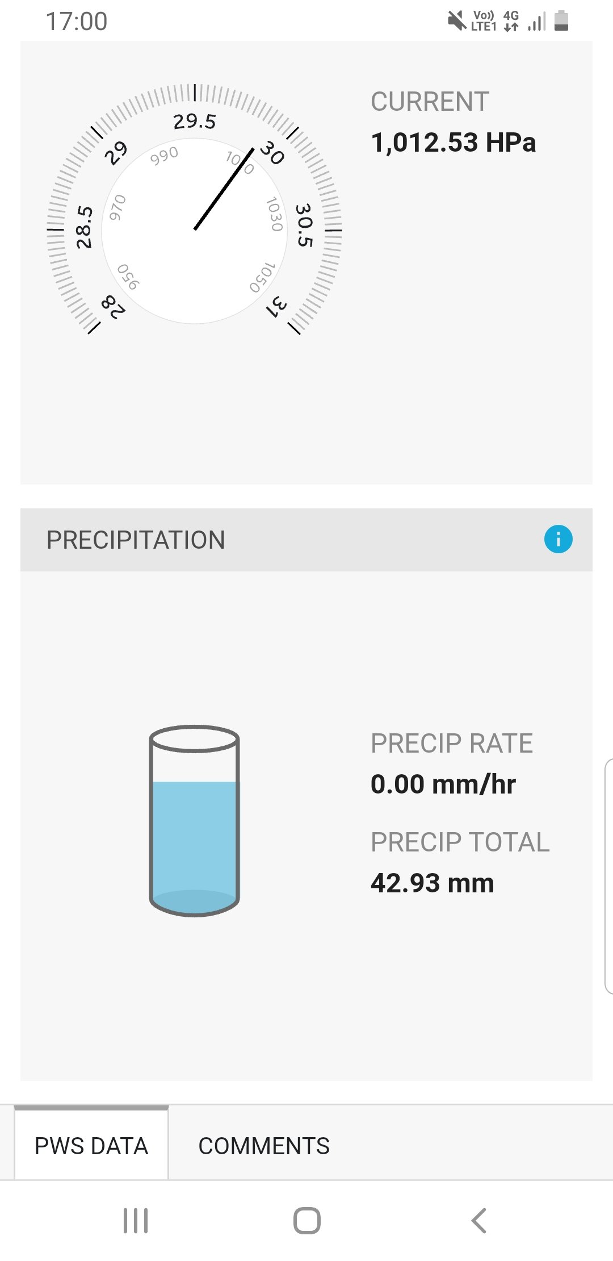Image resolution: width=613 pixels, height=1261 pixels.
Task: Tap the 17:00 clock in status bar
Action: (77, 22)
